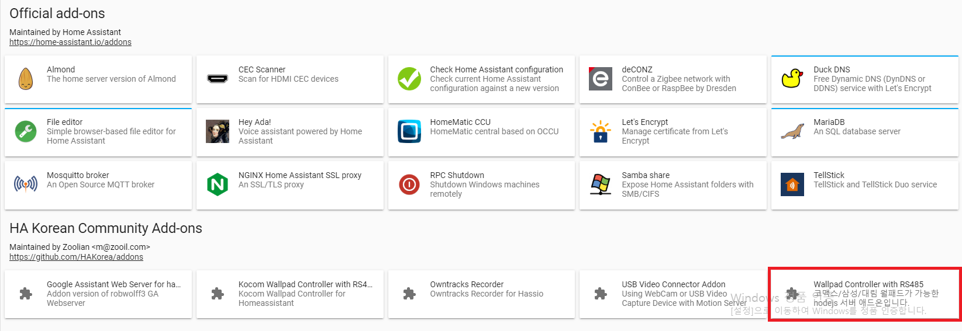Select the Duck DNS add-on title
Viewport: 962px width, 331px height.
point(832,69)
